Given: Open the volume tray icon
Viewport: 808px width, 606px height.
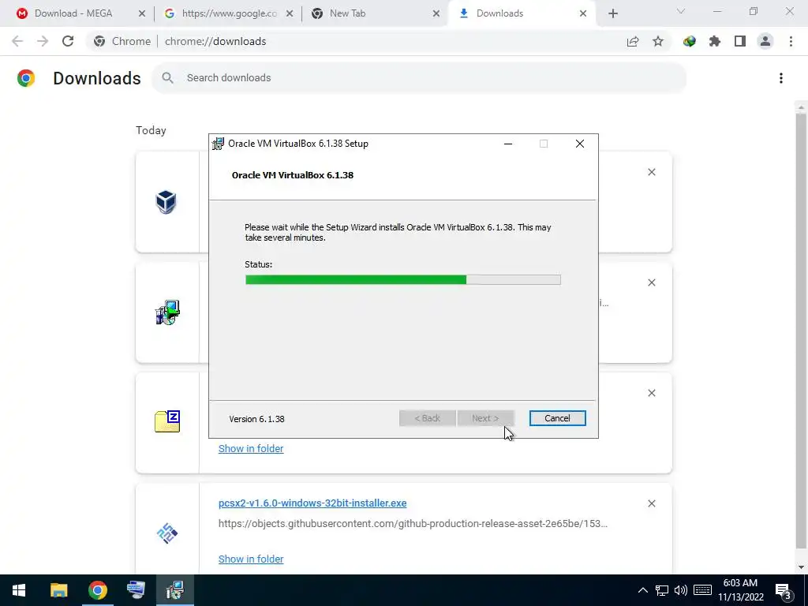Looking at the screenshot, I should tap(681, 590).
